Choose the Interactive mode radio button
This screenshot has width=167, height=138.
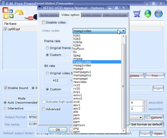5,108
